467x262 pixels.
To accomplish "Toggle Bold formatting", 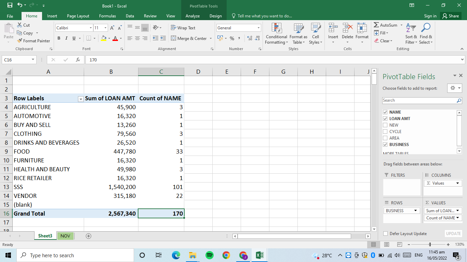I will [x=59, y=38].
